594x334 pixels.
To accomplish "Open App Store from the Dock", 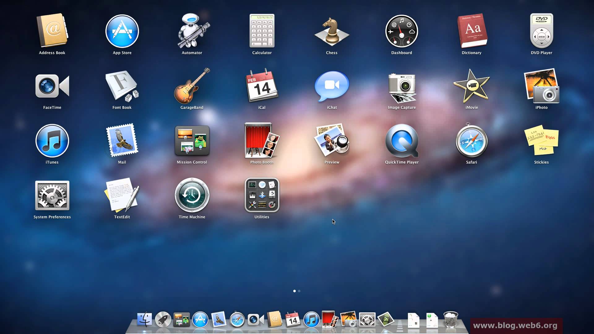I will click(200, 319).
